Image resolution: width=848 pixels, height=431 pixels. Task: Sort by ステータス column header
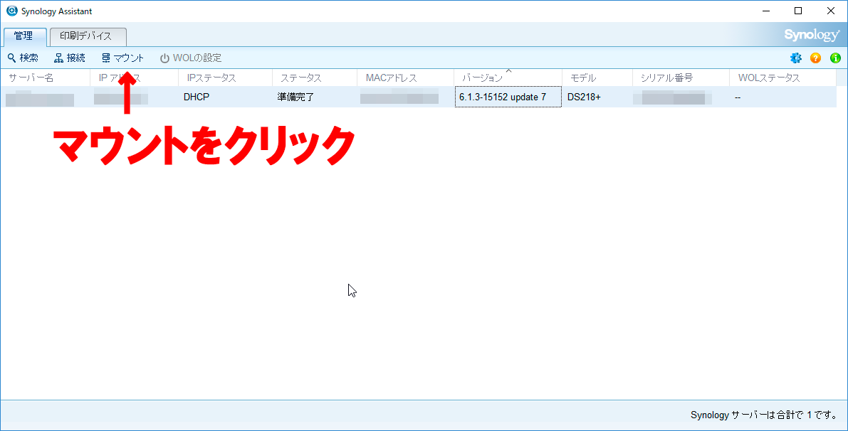pyautogui.click(x=315, y=78)
